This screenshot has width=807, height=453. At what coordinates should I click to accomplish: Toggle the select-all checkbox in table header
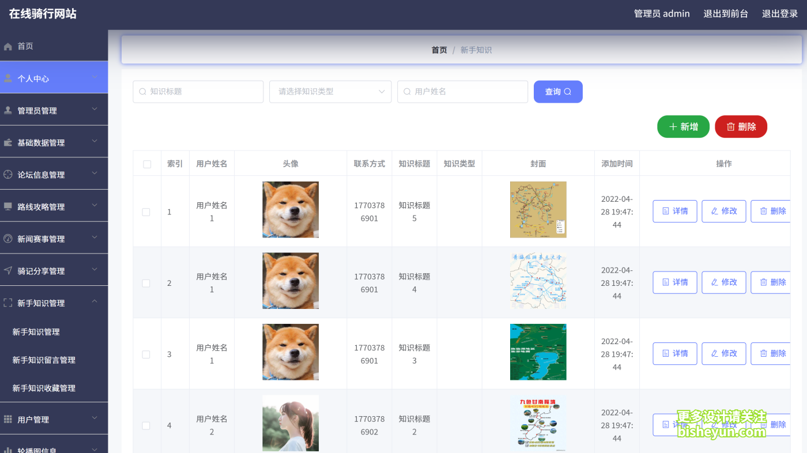(x=147, y=163)
